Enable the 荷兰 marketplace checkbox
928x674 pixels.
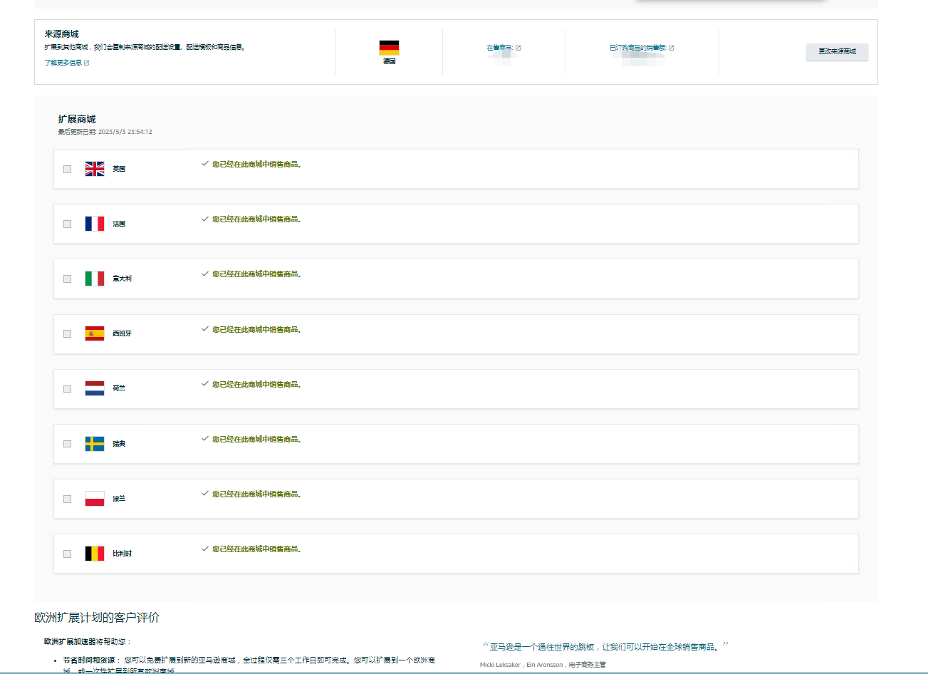coord(68,389)
